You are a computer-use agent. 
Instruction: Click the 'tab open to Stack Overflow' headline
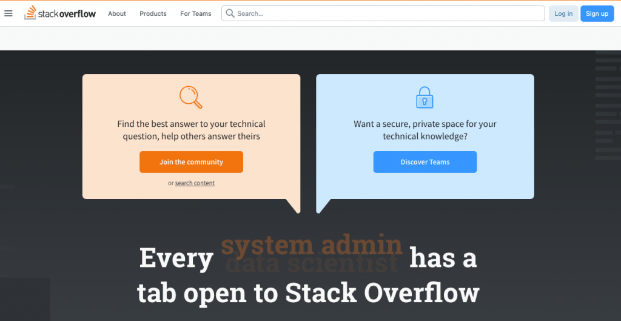click(308, 293)
